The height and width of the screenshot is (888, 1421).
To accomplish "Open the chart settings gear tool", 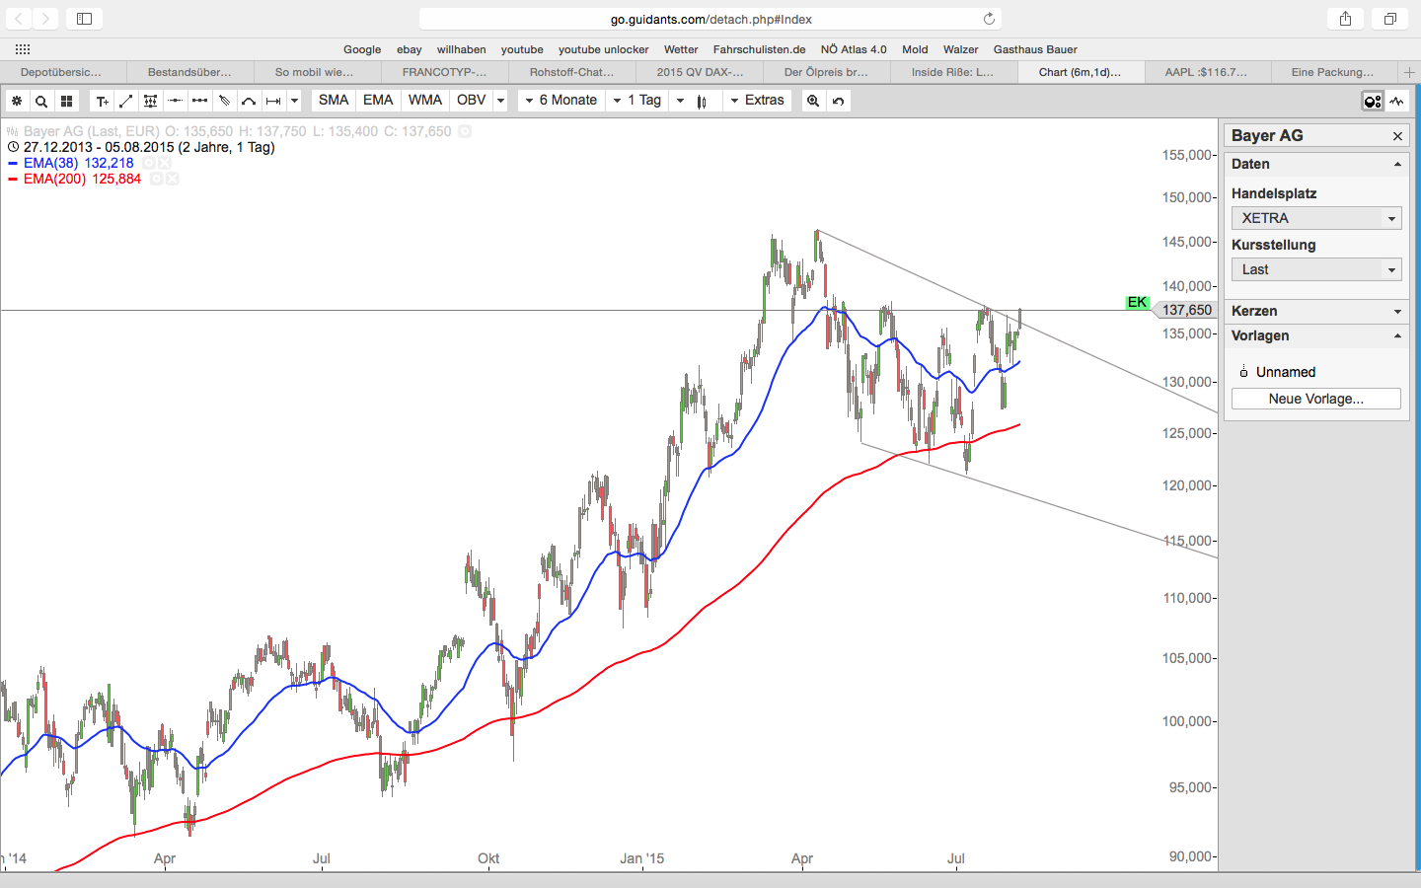I will click(17, 101).
